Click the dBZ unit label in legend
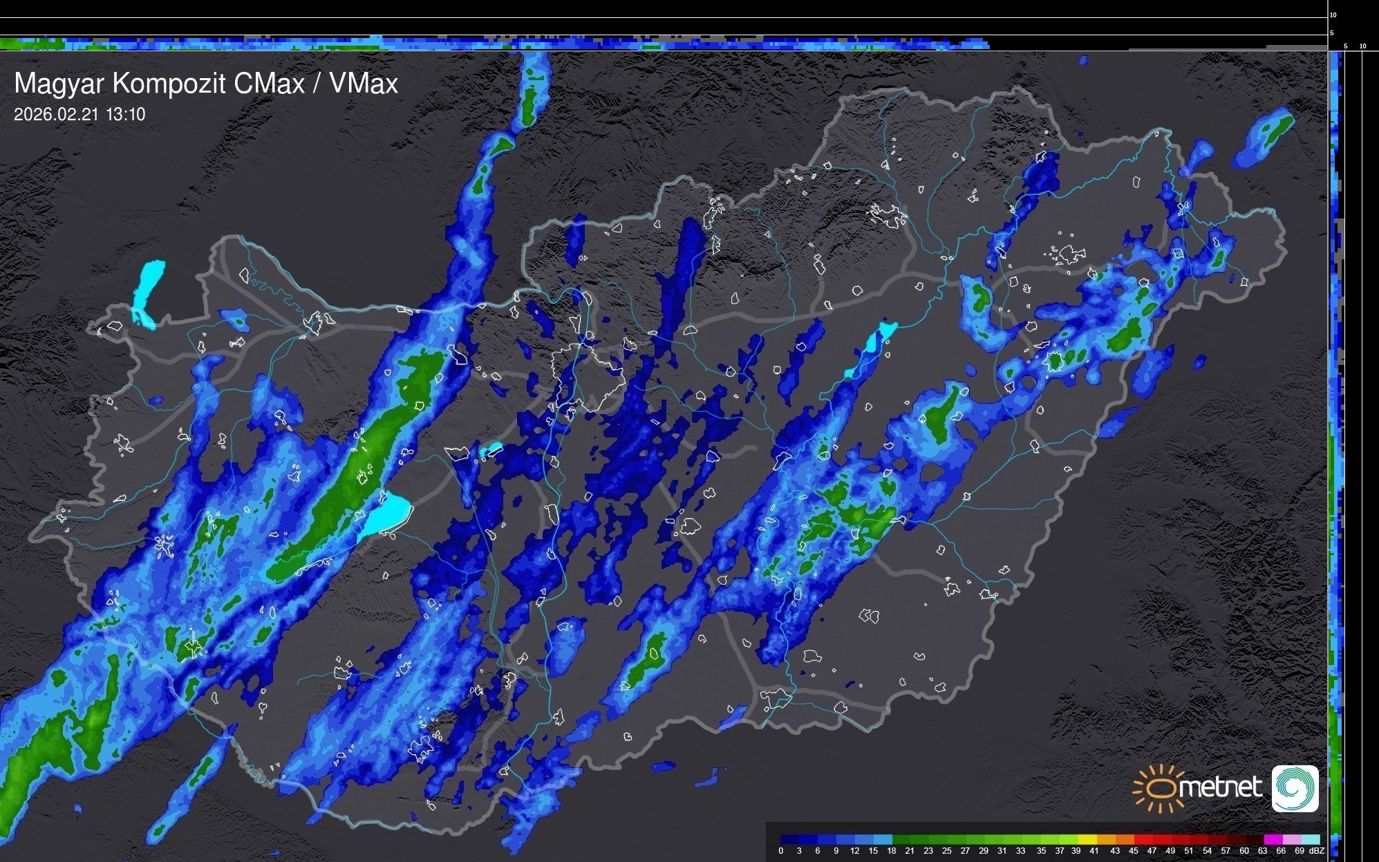 1317,851
